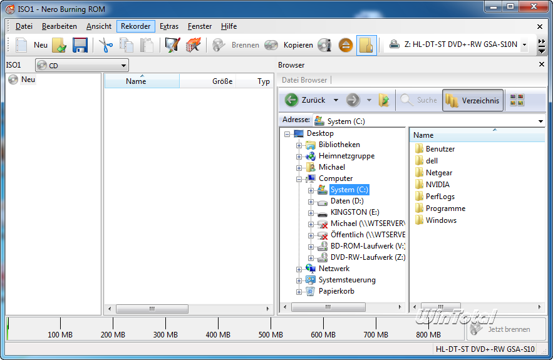This screenshot has height=360, width=553.
Task: Sort compilation by Größe column
Action: click(208, 81)
